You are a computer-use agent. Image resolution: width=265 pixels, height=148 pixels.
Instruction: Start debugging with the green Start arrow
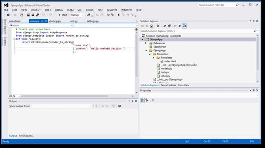(60, 15)
